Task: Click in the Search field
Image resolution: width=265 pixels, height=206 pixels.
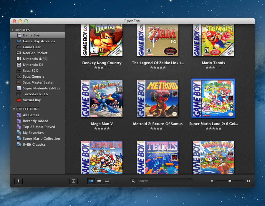Action: [161, 181]
